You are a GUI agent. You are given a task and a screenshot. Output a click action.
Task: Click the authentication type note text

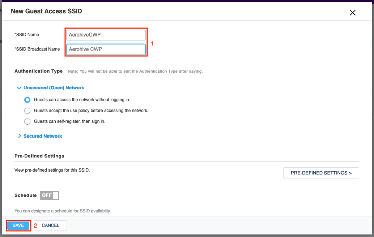pyautogui.click(x=135, y=71)
